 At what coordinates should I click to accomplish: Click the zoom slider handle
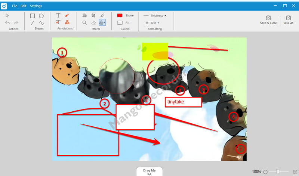[x=278, y=172]
